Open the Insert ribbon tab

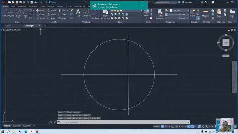click(13, 6)
